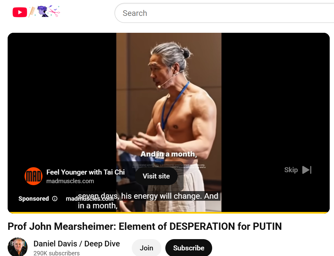The width and height of the screenshot is (334, 256).
Task: Click the Sponsored label
Action: (x=34, y=198)
